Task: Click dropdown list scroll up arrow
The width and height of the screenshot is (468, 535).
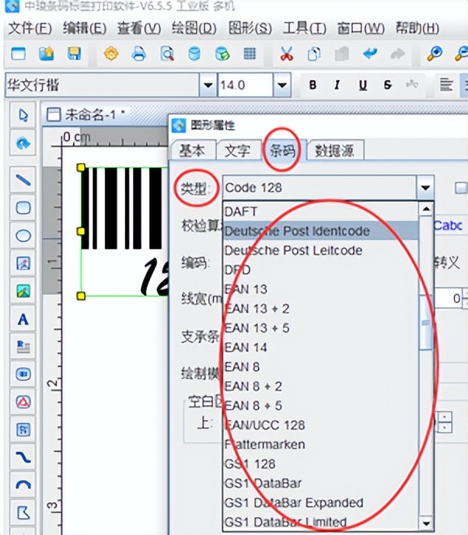Action: pyautogui.click(x=426, y=209)
